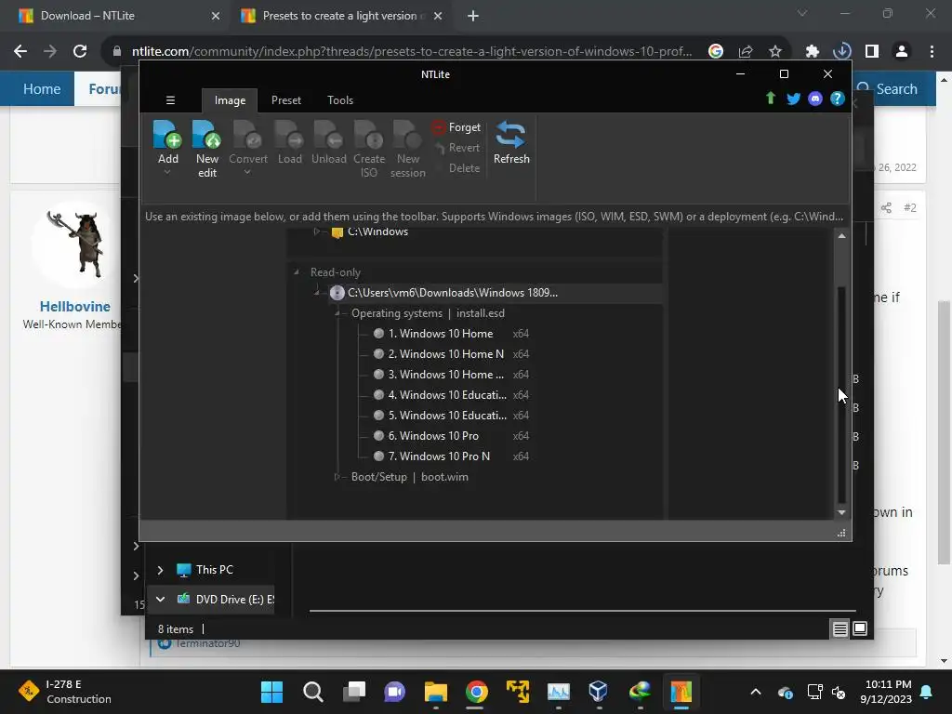Click the post #2 share icon

coord(886,207)
